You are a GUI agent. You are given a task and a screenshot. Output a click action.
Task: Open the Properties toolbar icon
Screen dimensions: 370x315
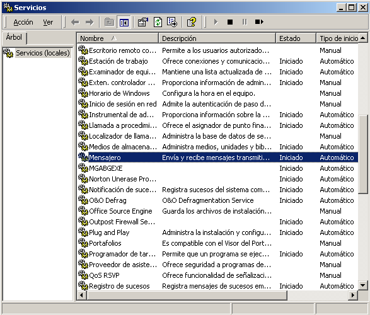143,23
